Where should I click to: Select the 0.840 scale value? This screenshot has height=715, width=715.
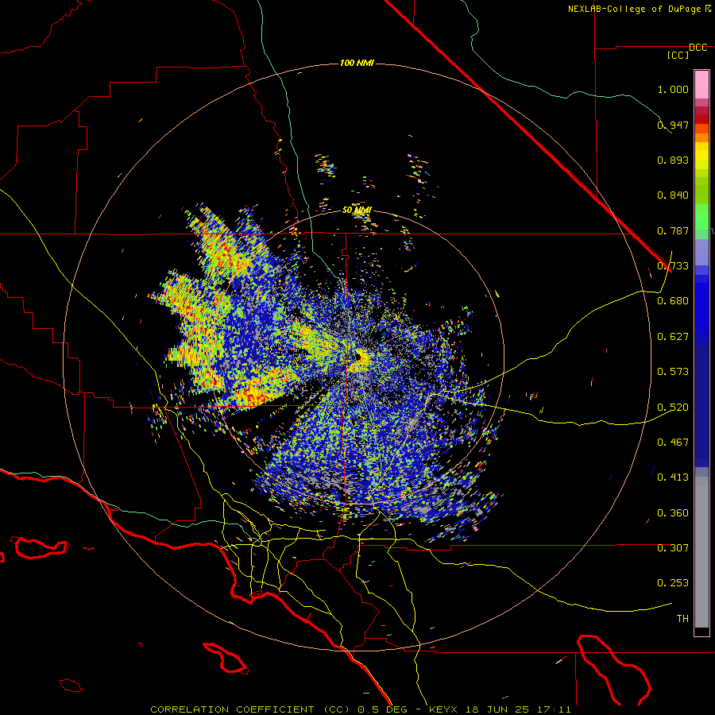tap(673, 195)
